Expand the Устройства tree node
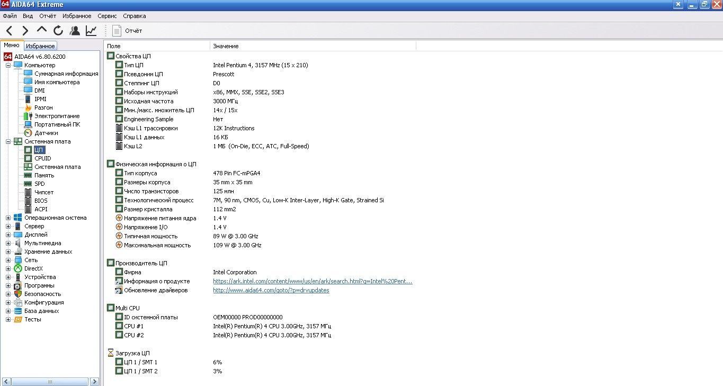The height and width of the screenshot is (386, 723). tap(8, 277)
